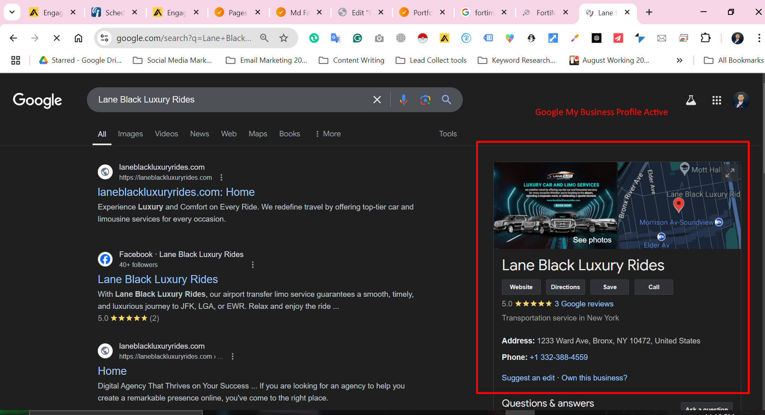Open Starred - Google Drive bookmark
This screenshot has height=415, width=765.
[80, 60]
